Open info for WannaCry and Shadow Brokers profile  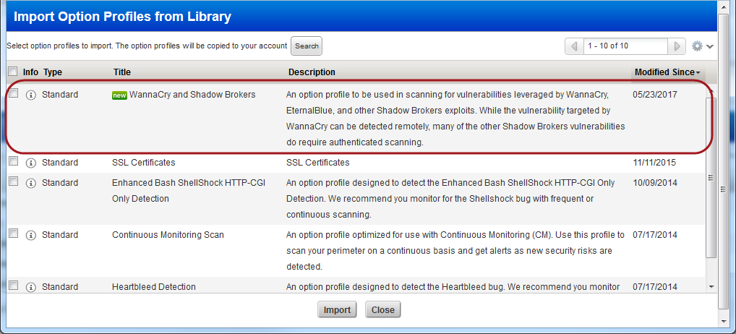31,95
